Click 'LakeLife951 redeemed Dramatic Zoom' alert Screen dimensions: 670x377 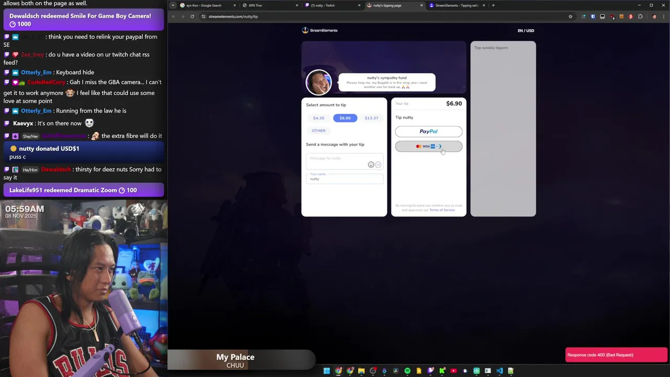pos(84,190)
